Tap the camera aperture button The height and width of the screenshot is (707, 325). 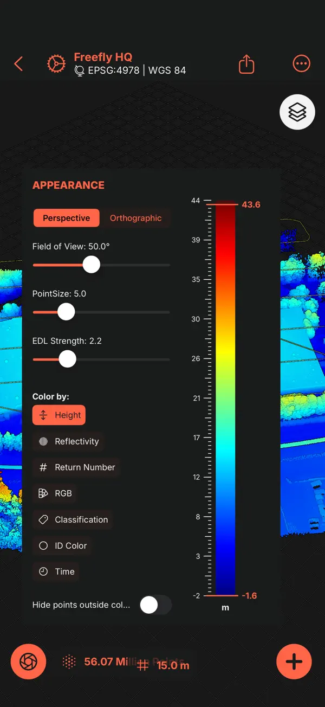[28, 661]
